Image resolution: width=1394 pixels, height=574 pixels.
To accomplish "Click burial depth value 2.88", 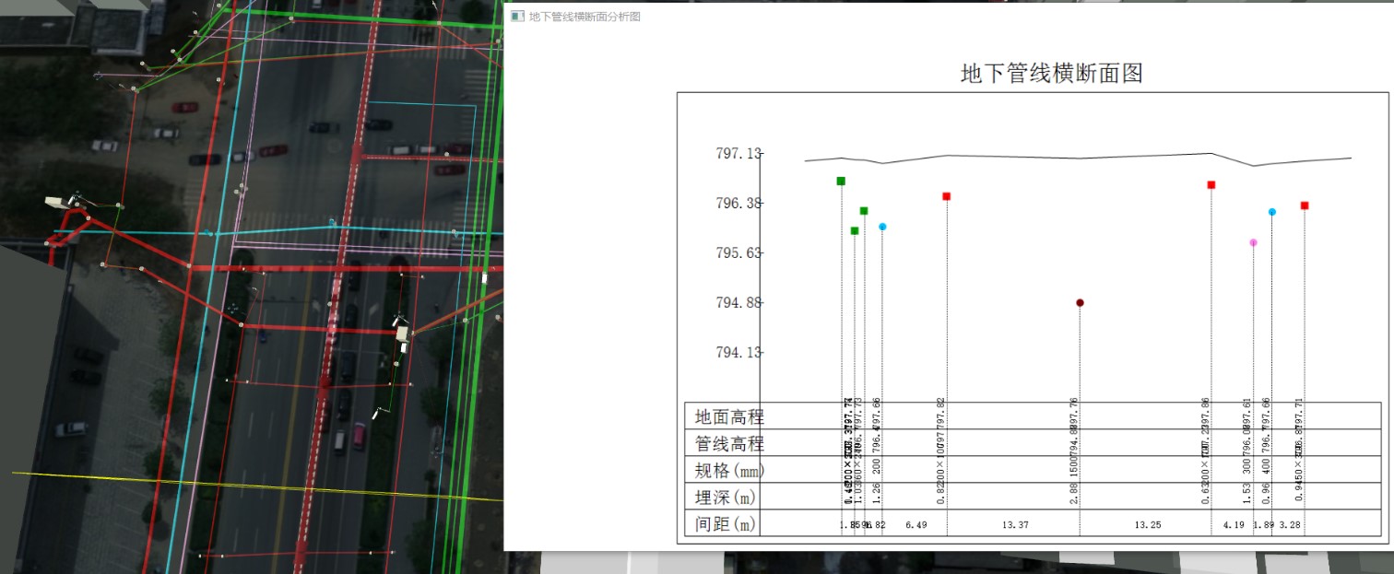I will [x=1074, y=493].
